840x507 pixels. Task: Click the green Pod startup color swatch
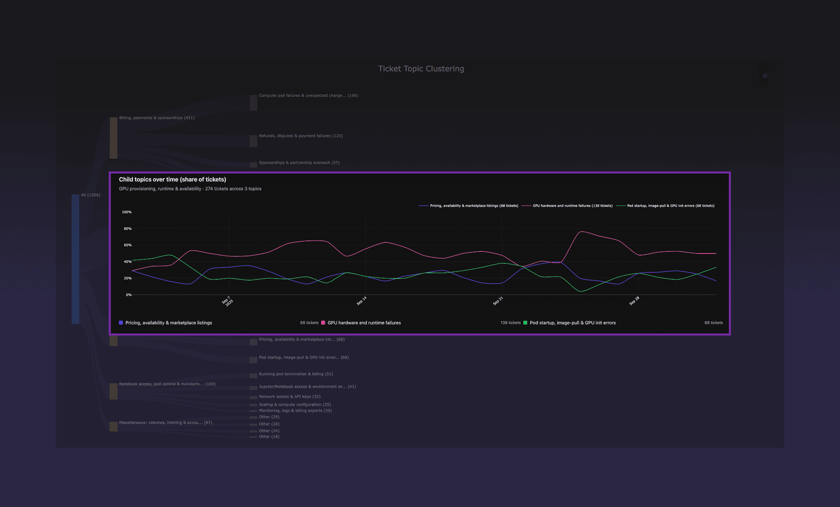[x=525, y=323]
